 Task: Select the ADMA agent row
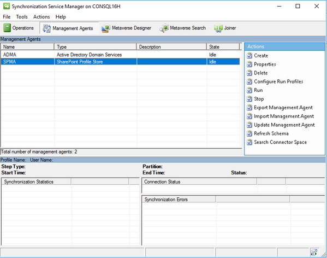tap(120, 55)
